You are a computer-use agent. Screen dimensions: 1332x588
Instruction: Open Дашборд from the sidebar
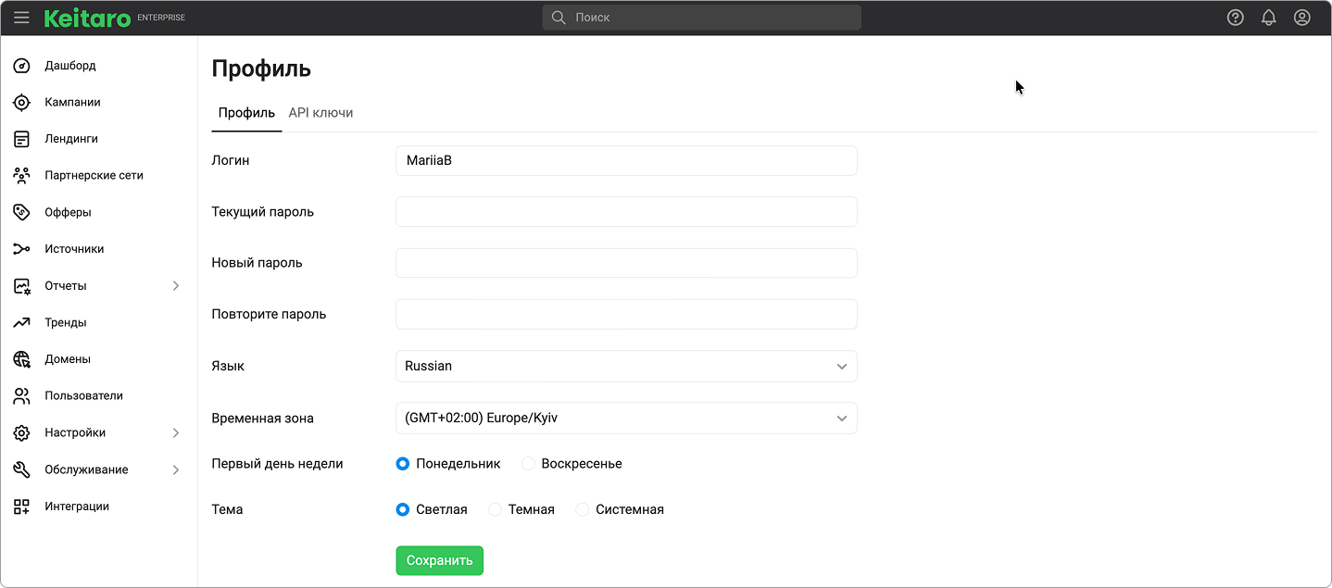pos(69,66)
